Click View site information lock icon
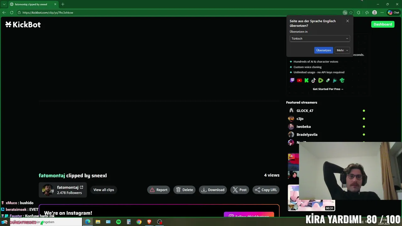The height and width of the screenshot is (226, 402). pos(19,13)
